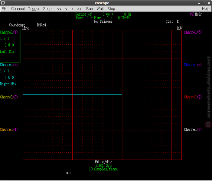Click Run in the menubar
Screen dimensions: 212x181
coord(90,9)
